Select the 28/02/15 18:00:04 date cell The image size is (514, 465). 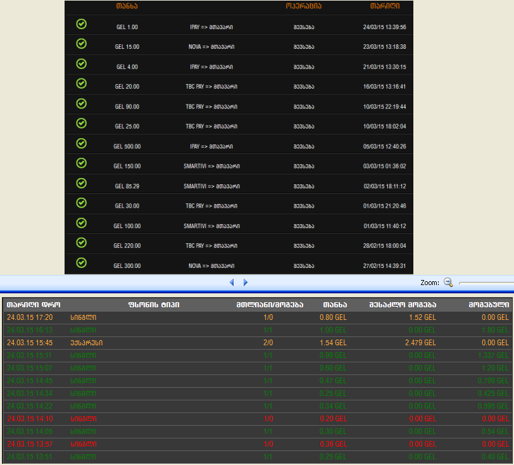click(x=384, y=245)
